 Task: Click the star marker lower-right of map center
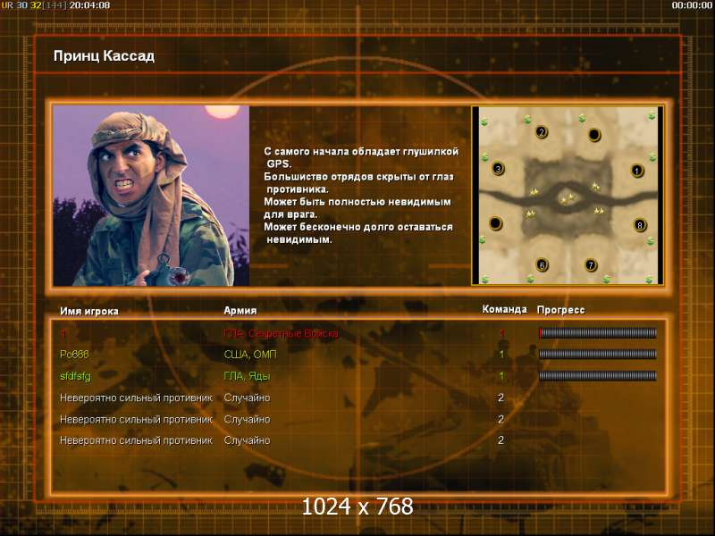599,211
